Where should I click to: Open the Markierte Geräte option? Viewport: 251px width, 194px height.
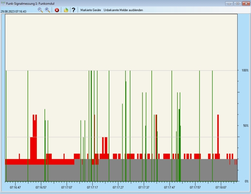(91, 10)
